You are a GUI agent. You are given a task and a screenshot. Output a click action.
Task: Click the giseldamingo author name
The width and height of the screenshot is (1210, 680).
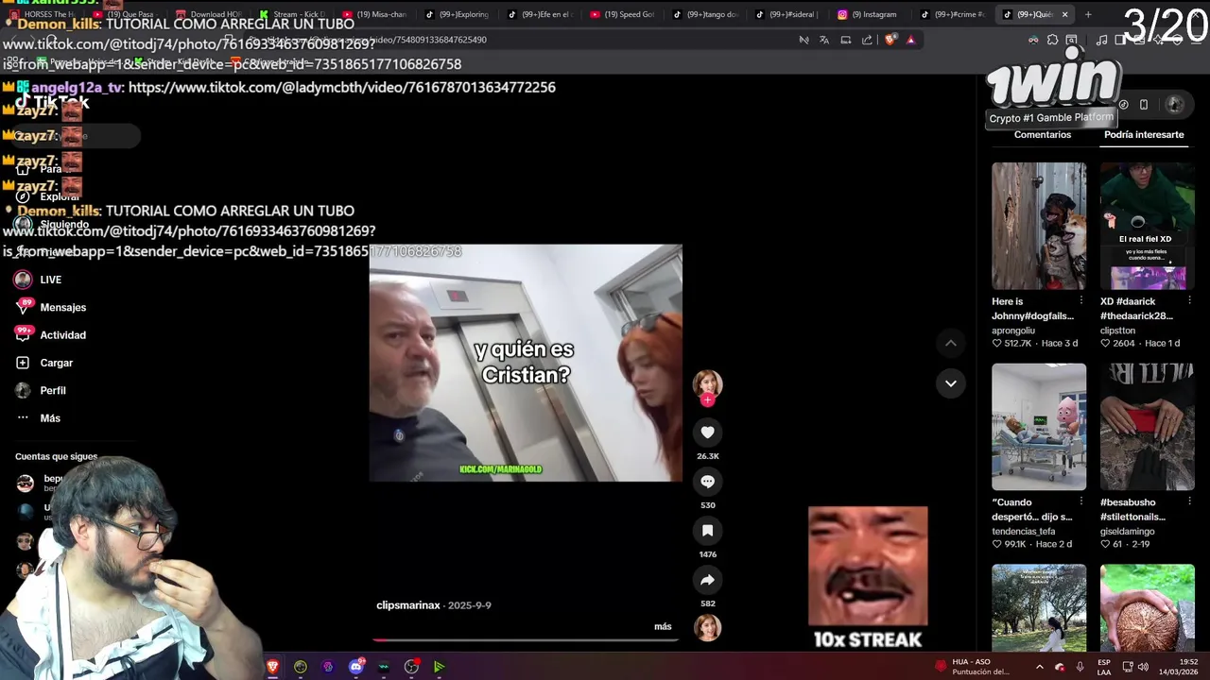pos(1126,531)
